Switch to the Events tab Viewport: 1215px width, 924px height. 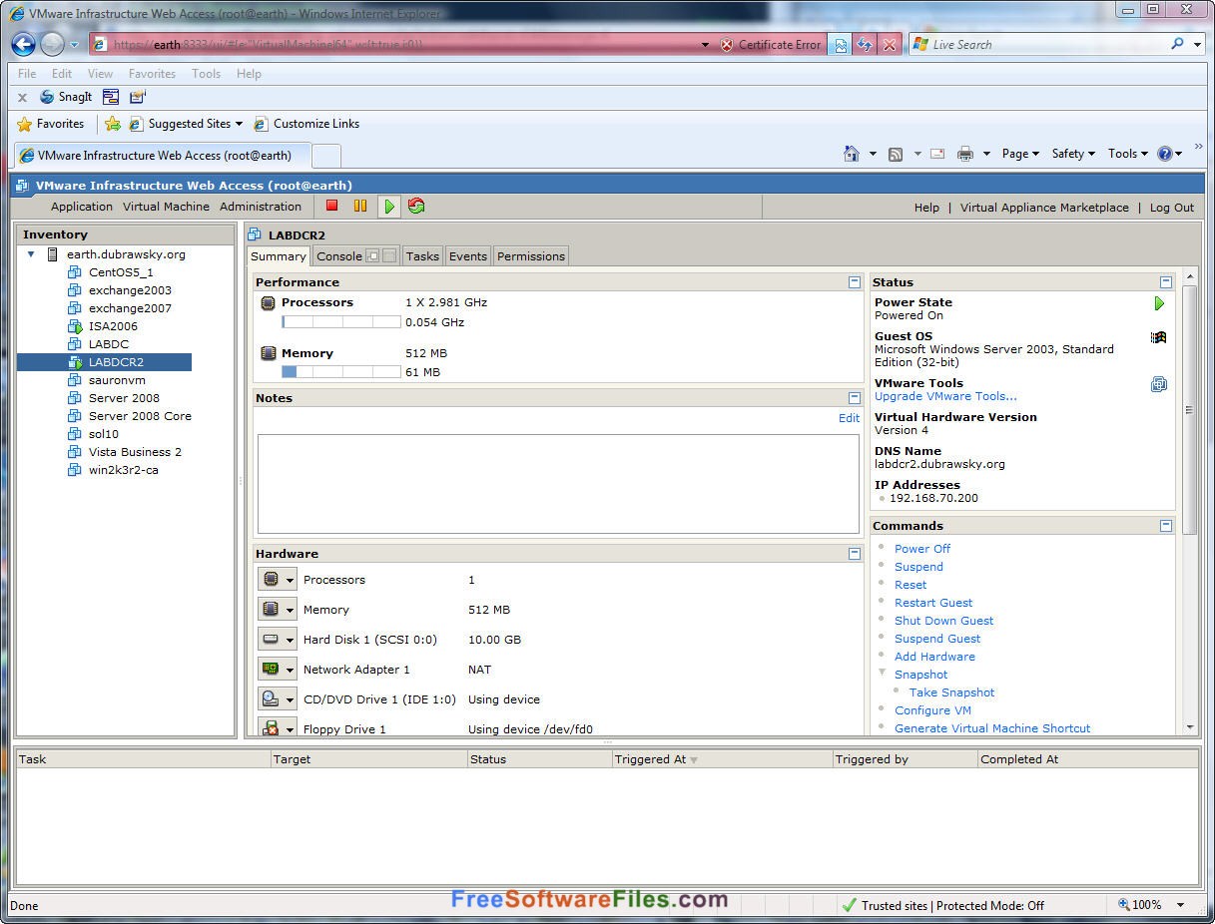(468, 256)
